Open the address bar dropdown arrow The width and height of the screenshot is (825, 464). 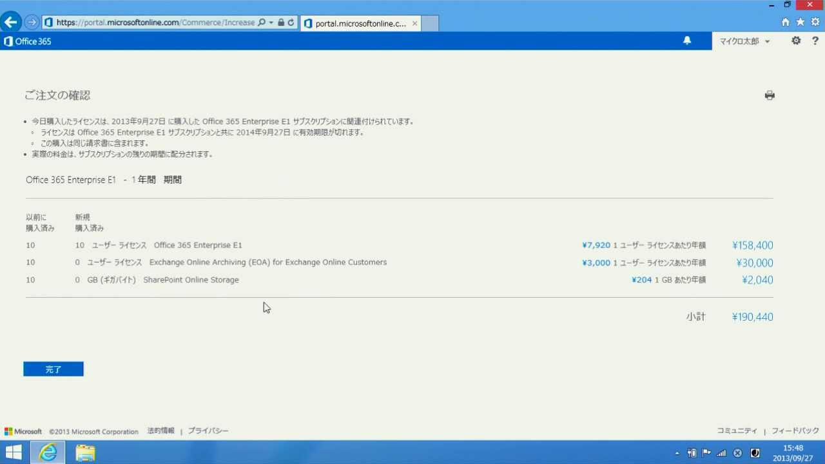(x=271, y=23)
